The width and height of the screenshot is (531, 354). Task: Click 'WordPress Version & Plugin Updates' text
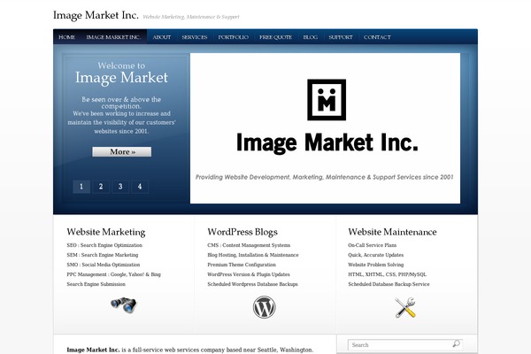pyautogui.click(x=249, y=274)
